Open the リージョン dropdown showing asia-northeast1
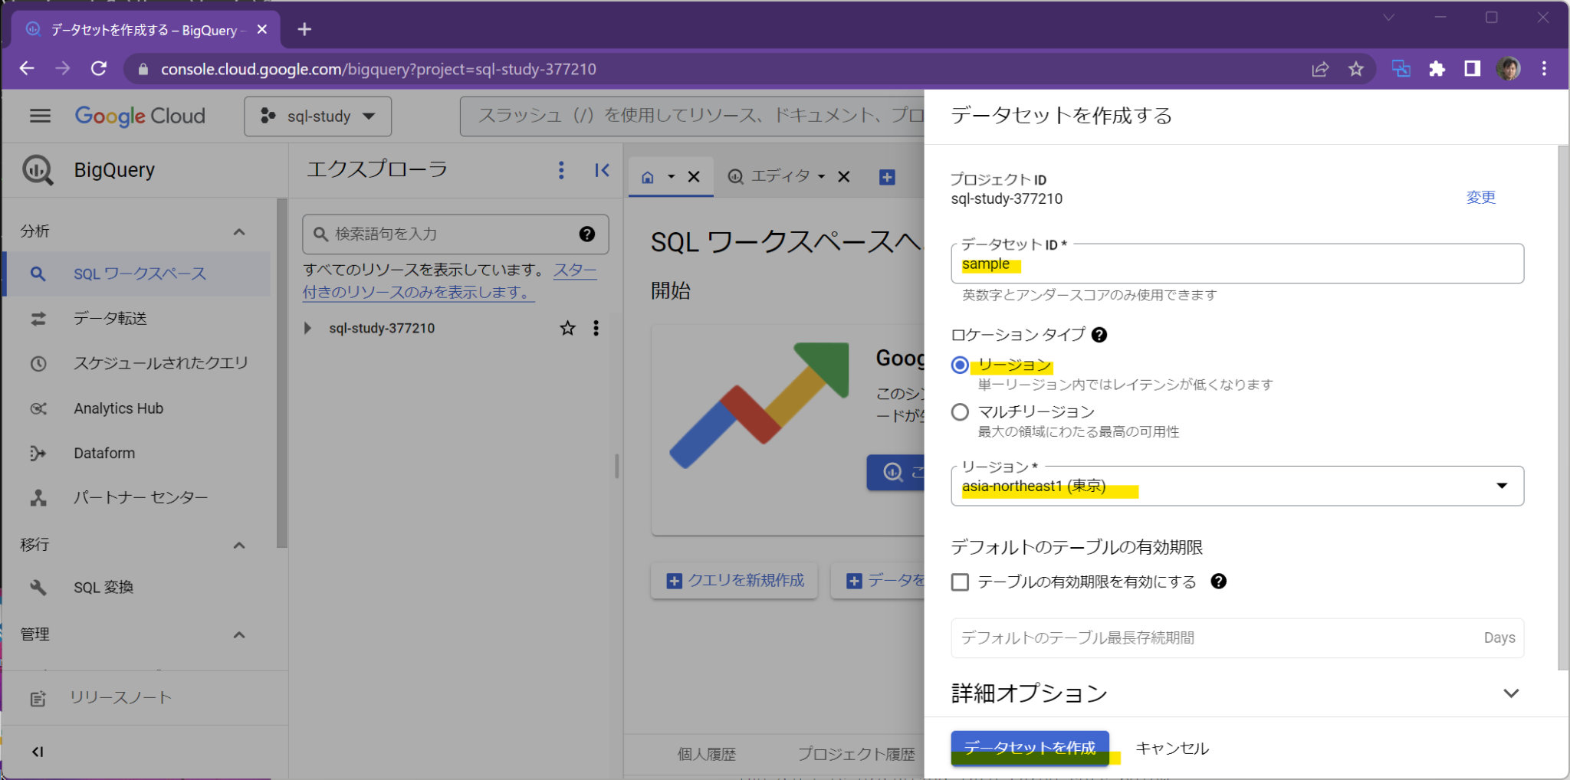This screenshot has width=1570, height=780. tap(1501, 485)
